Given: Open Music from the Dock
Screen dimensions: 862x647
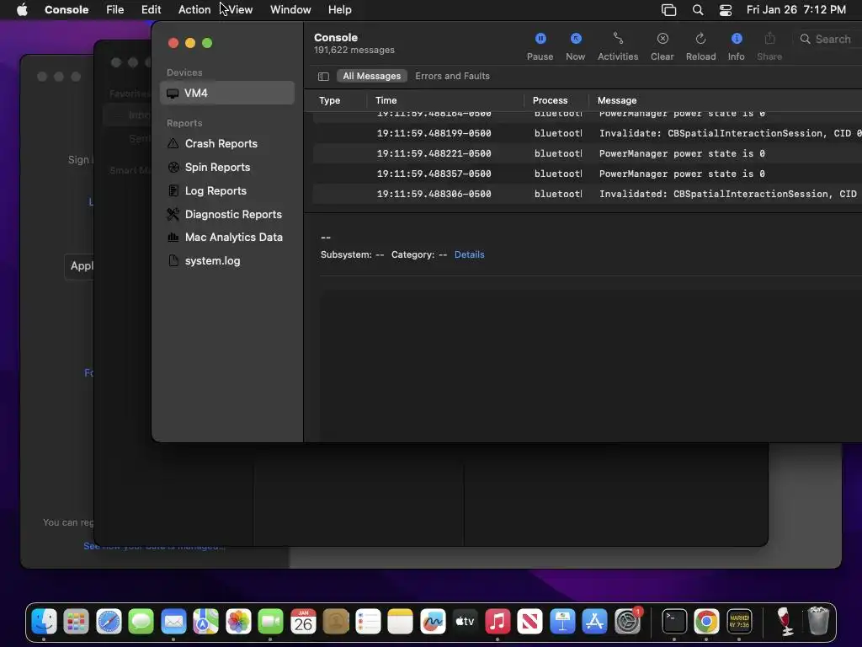Looking at the screenshot, I should (498, 622).
